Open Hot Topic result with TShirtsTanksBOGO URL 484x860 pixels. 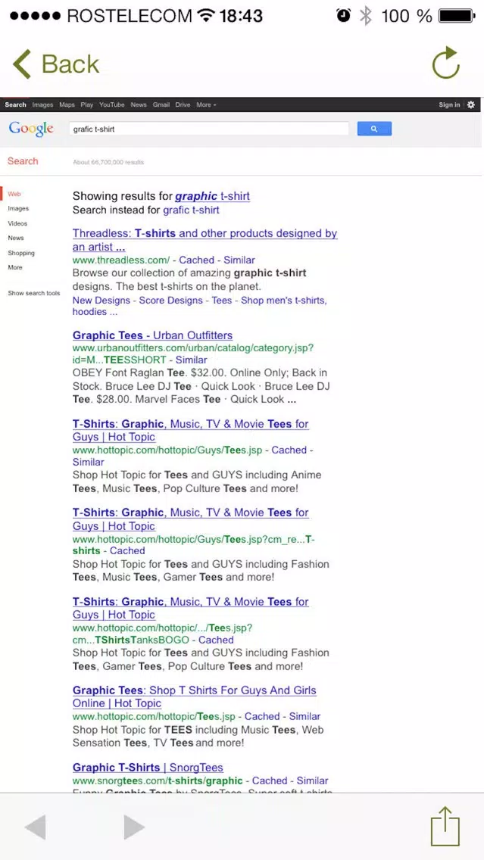coord(190,608)
